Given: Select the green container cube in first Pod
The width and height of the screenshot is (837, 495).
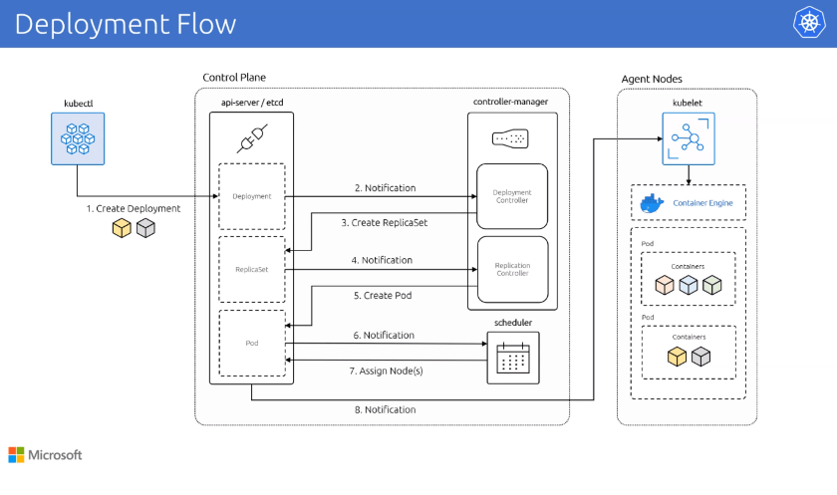Looking at the screenshot, I should click(x=710, y=285).
